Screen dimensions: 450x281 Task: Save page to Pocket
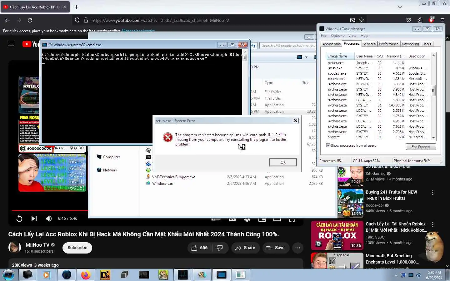409,20
